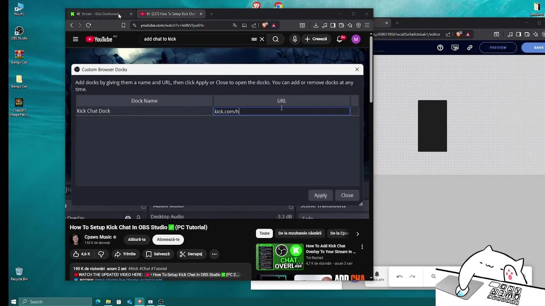Viewport: 545px width, 306px height.
Task: Click Close in Custom Browser Docks dialog
Action: 347,195
